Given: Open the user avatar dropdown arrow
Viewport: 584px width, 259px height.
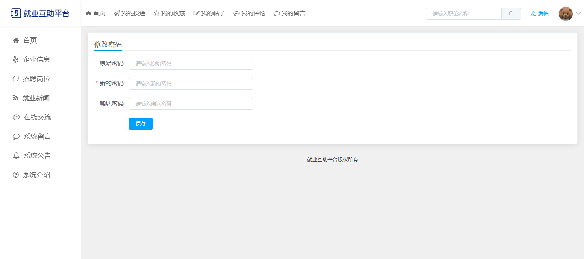Looking at the screenshot, I should tap(578, 14).
